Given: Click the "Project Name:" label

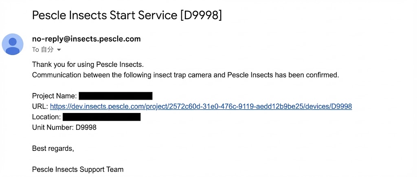Looking at the screenshot, I should tap(54, 96).
